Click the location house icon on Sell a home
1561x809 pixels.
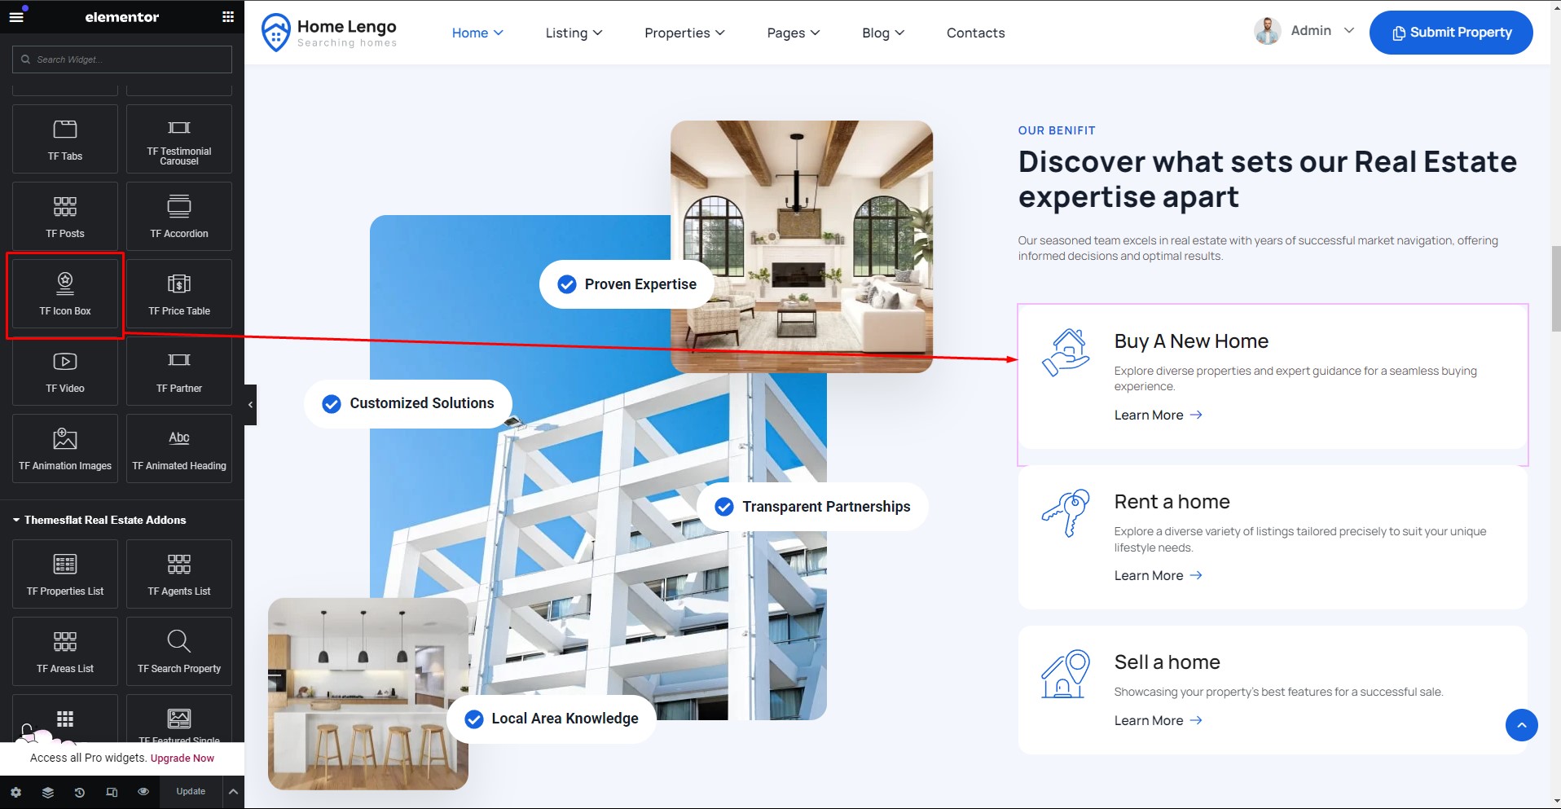[1066, 674]
